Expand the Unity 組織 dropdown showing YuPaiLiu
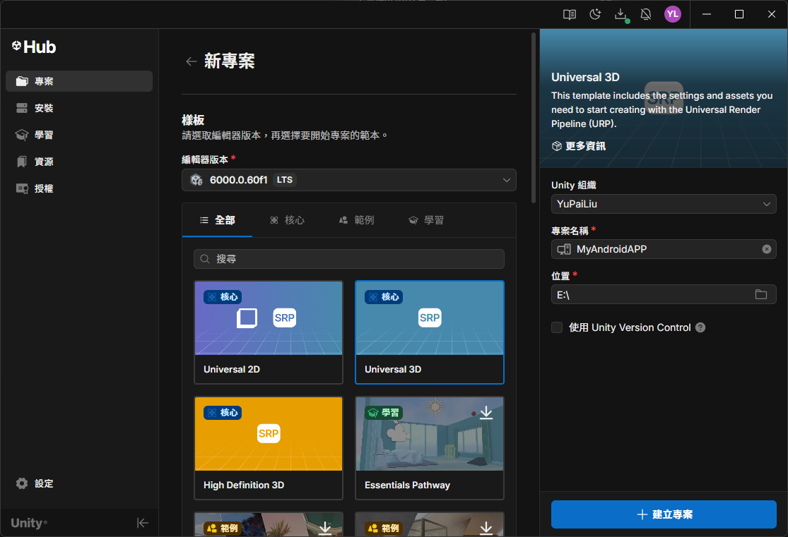This screenshot has height=537, width=788. 663,205
